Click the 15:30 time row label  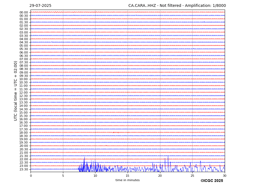(x=24, y=116)
